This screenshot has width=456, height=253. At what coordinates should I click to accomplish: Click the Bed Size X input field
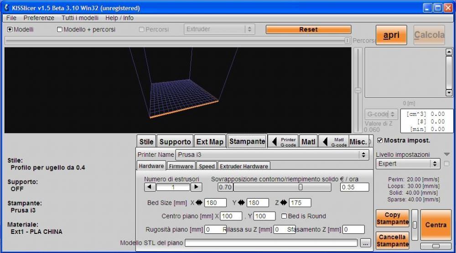[216, 202]
